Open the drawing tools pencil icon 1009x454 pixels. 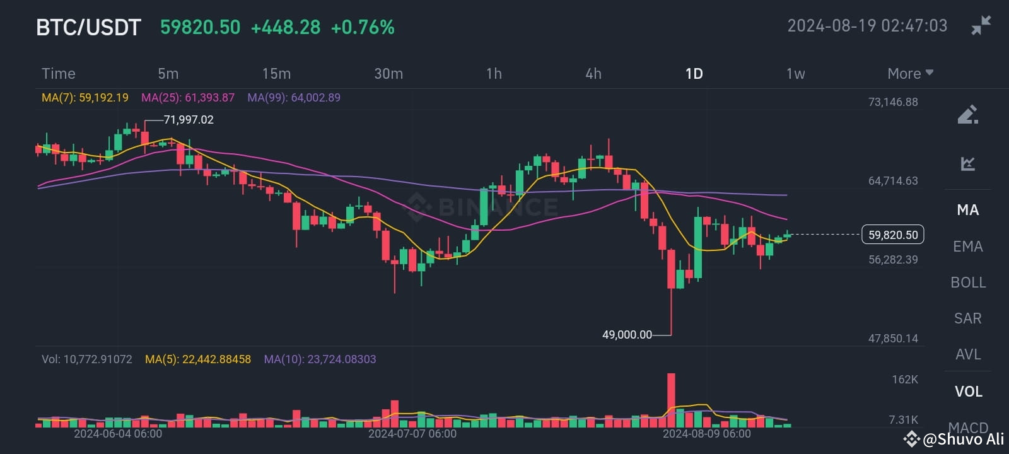968,116
